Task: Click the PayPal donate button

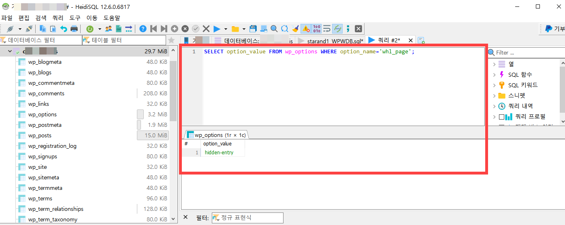Action: [x=554, y=29]
